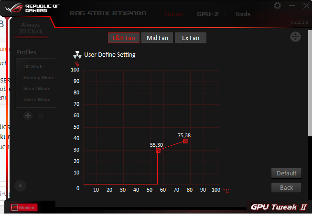The height and width of the screenshot is (214, 312).
Task: Open the settings gear icon
Action: click(277, 6)
